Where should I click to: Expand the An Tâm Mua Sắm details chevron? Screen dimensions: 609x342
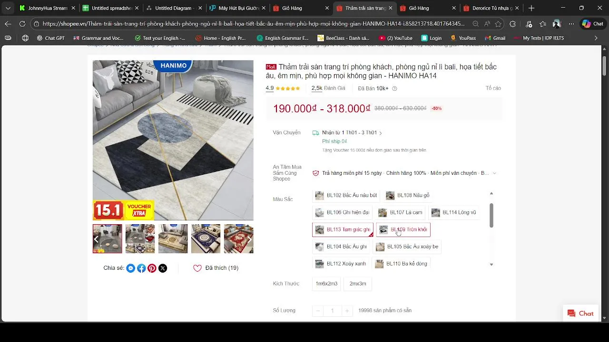coord(494,173)
